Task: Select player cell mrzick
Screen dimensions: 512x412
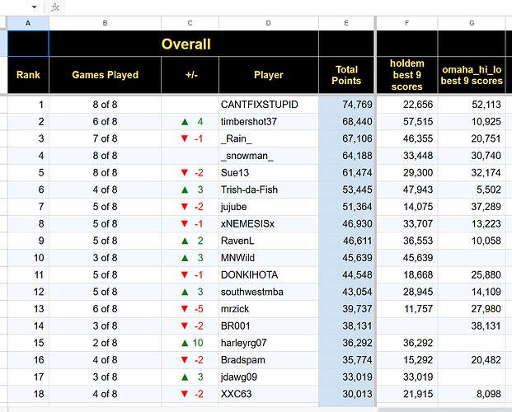Action: click(x=269, y=309)
